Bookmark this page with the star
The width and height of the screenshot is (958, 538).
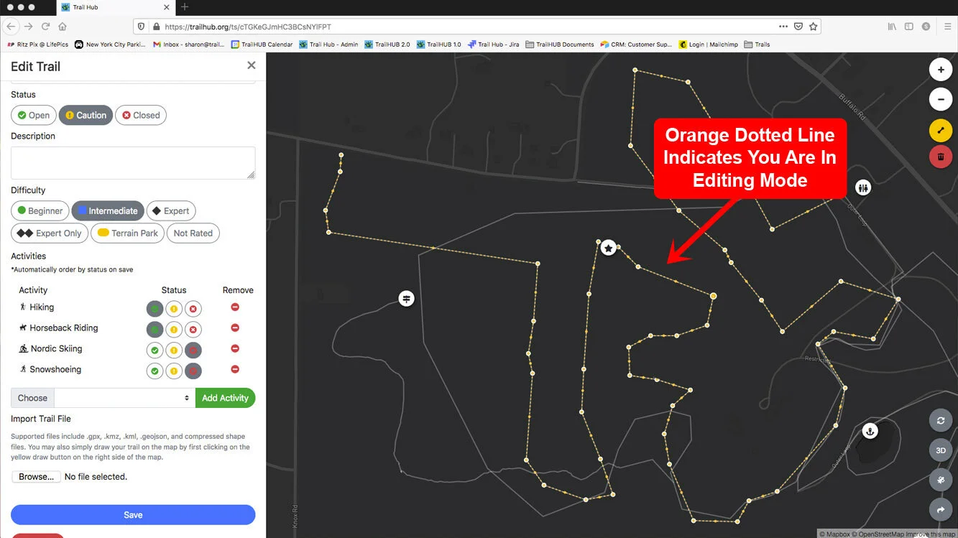click(x=814, y=27)
